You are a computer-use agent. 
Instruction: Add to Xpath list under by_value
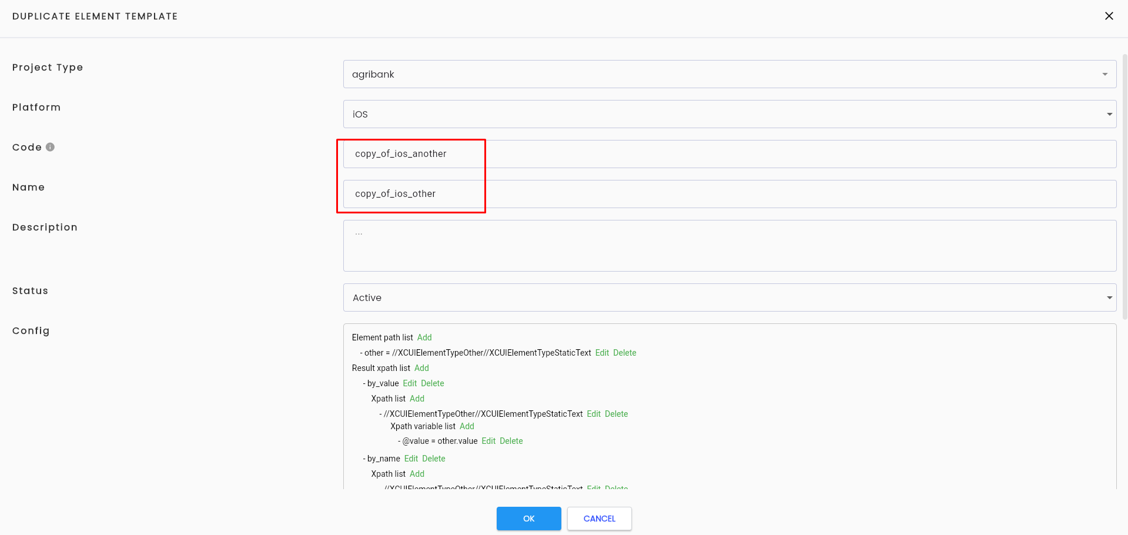(x=417, y=399)
